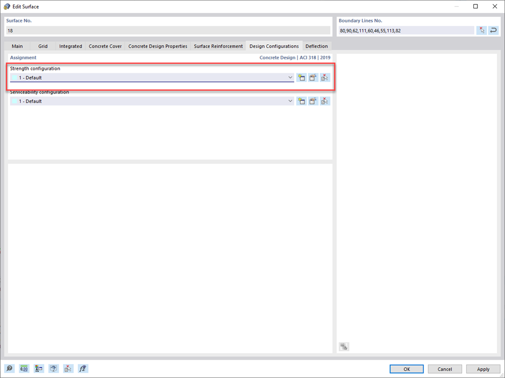
Task: Open the Surface Reinforcement tab
Action: coord(218,46)
